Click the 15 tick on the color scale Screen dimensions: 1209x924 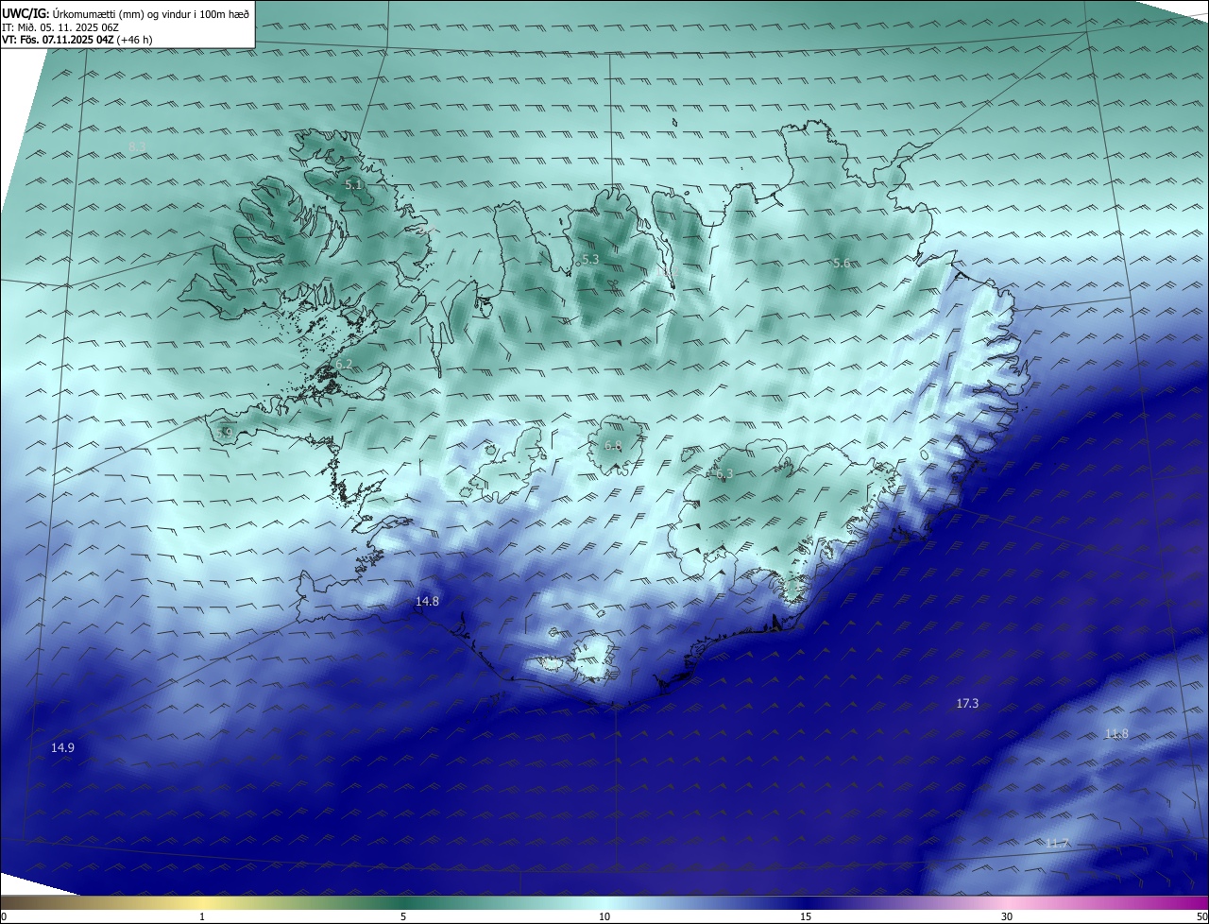806,916
